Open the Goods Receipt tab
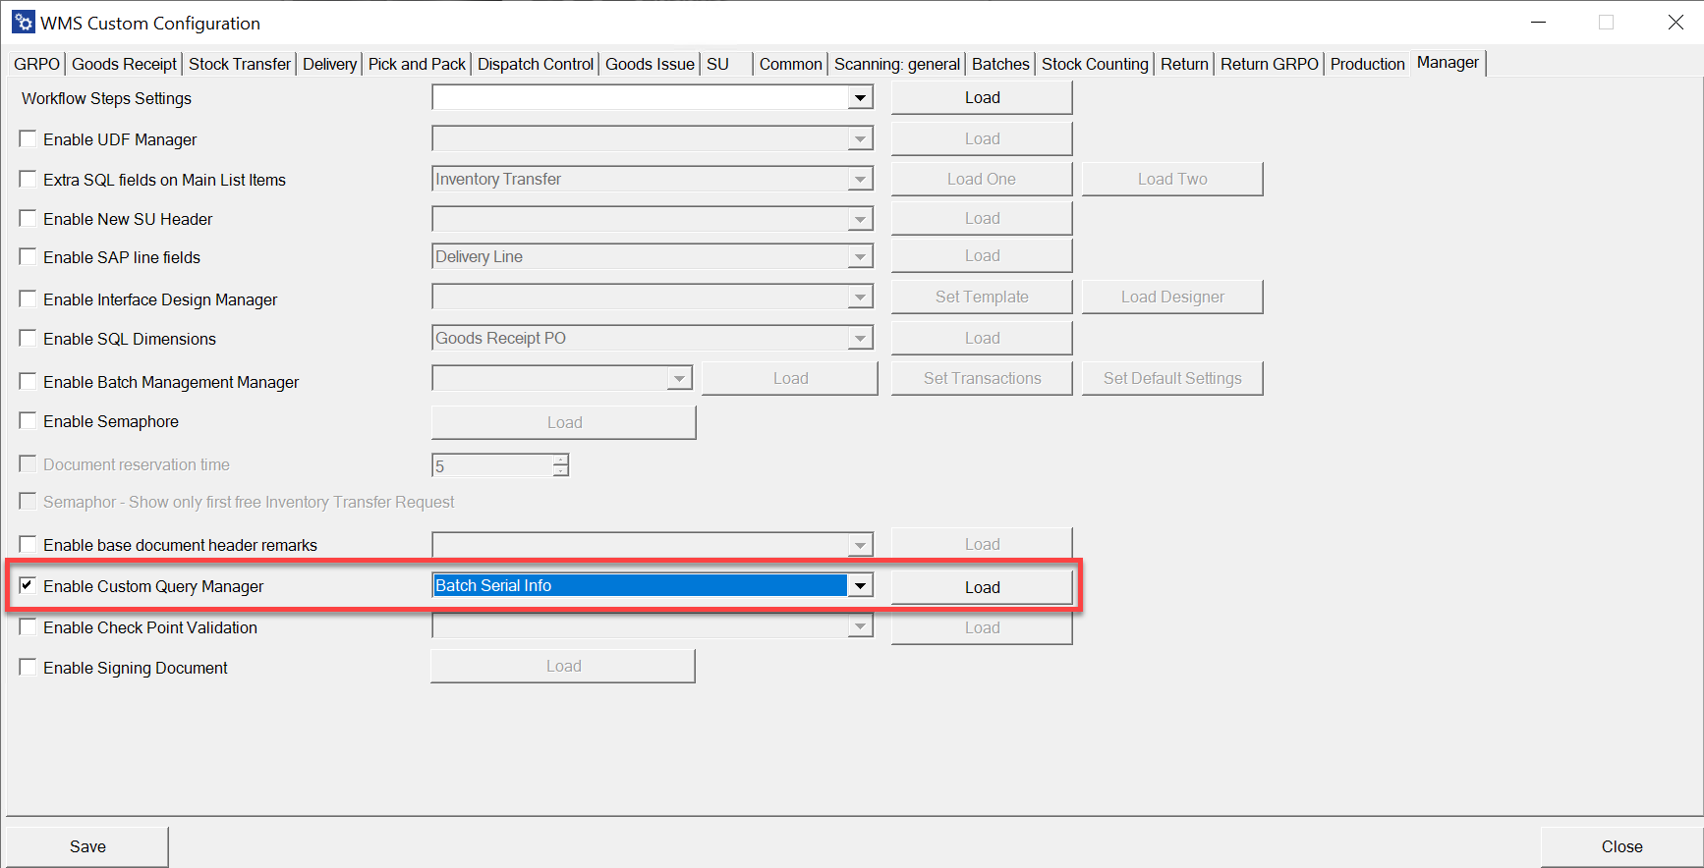The height and width of the screenshot is (868, 1704). point(125,64)
